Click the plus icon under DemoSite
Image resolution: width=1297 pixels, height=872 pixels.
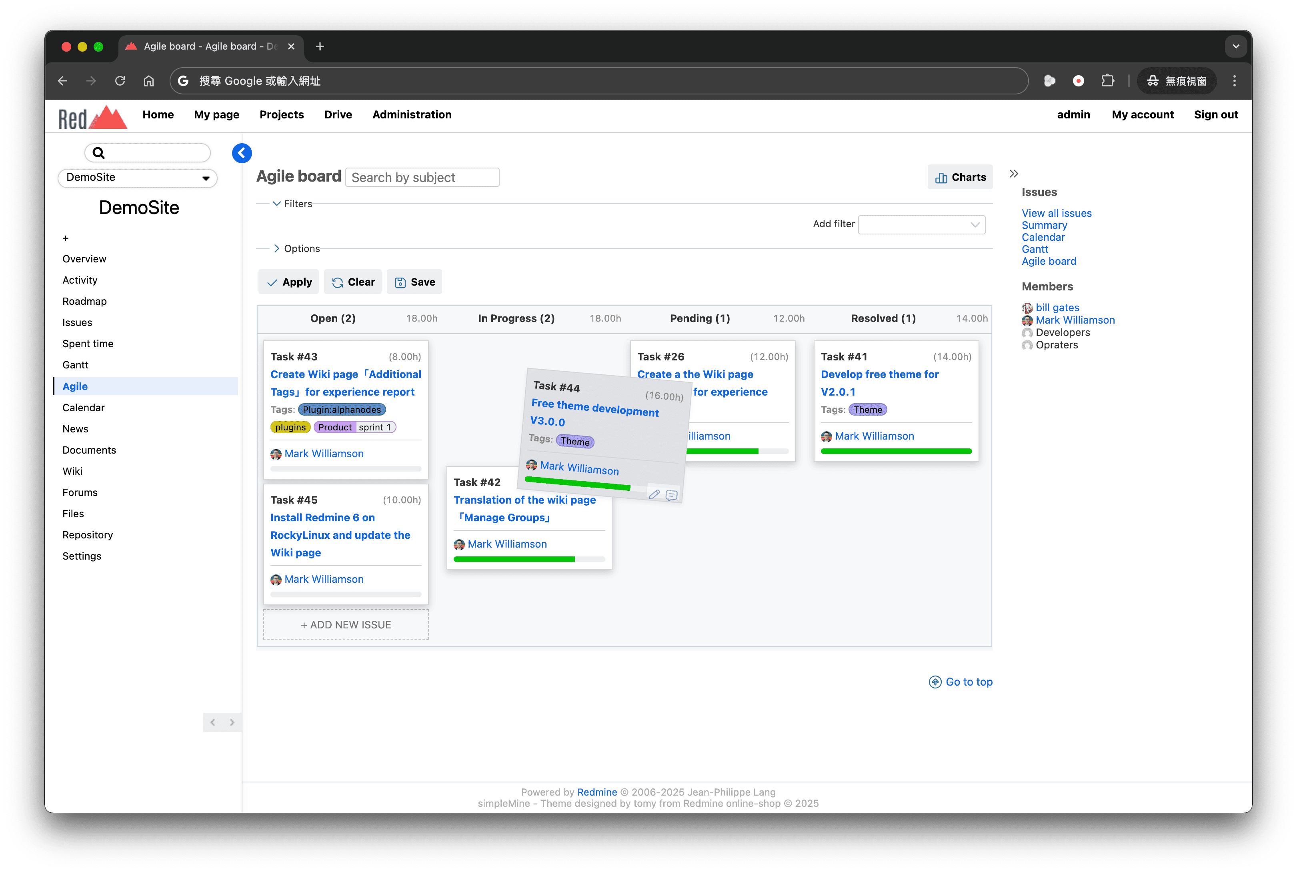click(x=66, y=238)
